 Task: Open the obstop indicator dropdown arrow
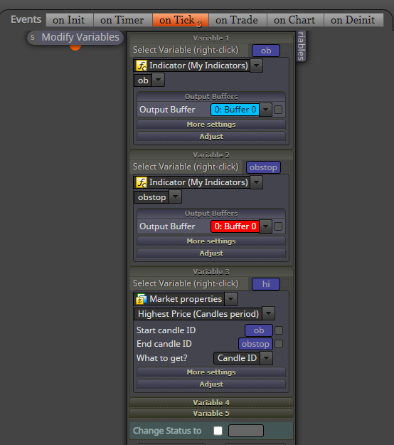point(175,197)
